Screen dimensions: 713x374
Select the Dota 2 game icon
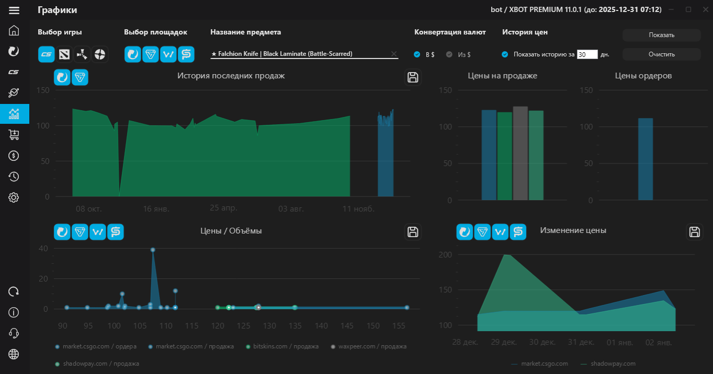click(64, 54)
